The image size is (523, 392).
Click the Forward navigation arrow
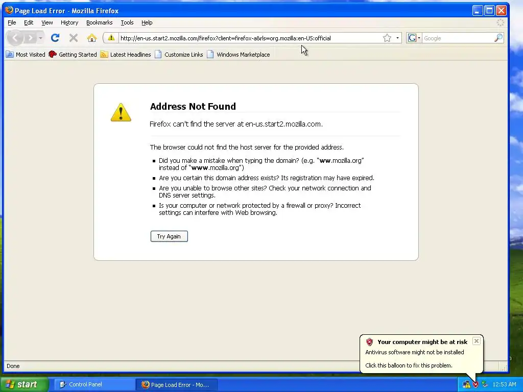coord(30,38)
